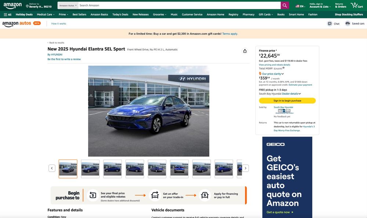Click Estimate your payment link

pyautogui.click(x=300, y=85)
